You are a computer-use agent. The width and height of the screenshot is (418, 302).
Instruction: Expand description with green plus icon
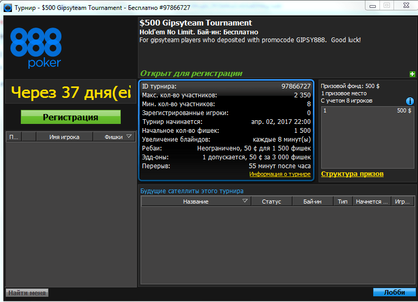pyautogui.click(x=412, y=74)
